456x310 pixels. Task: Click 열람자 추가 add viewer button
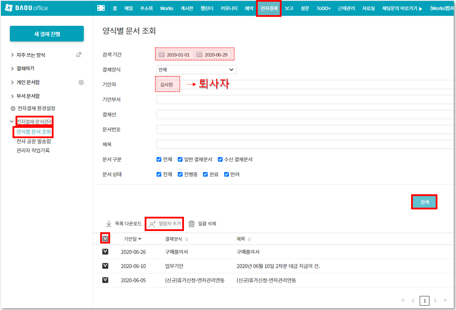164,224
